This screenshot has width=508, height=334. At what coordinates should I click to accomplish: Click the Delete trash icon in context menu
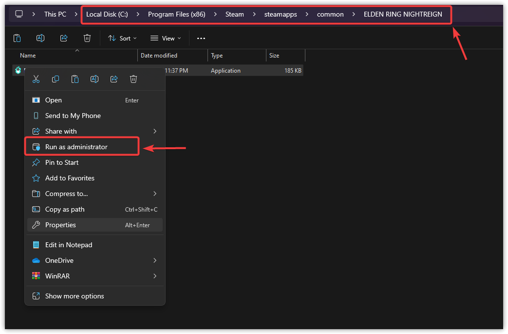(133, 79)
